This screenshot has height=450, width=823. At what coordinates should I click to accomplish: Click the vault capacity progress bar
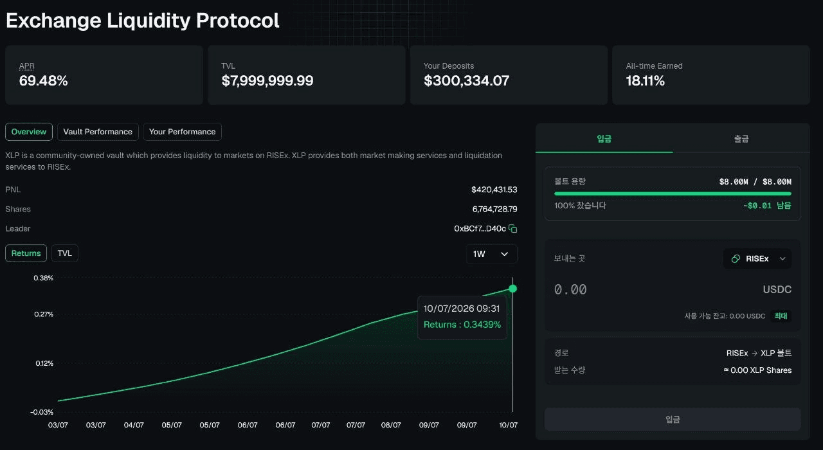pos(673,194)
